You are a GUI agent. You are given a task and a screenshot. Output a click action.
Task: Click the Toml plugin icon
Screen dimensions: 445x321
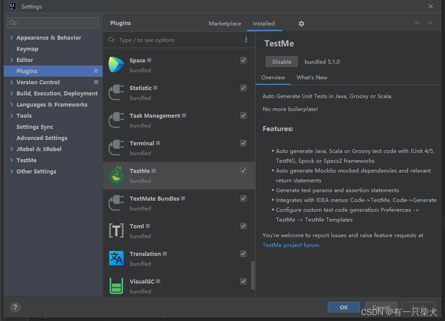[116, 230]
